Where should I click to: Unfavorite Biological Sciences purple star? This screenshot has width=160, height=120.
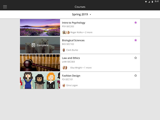coord(136,40)
